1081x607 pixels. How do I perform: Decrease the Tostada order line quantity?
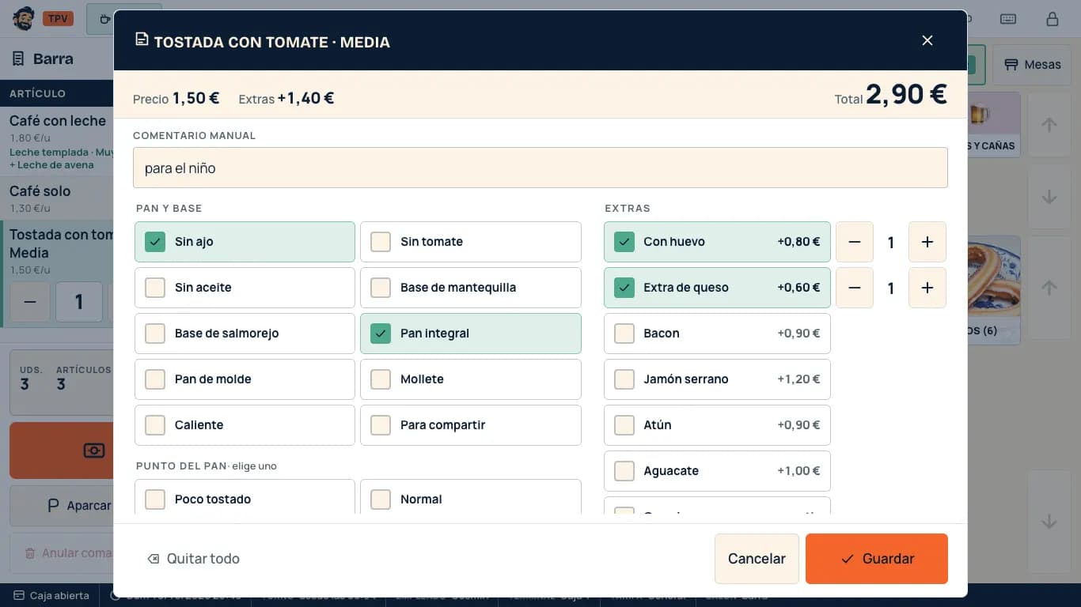coord(30,302)
